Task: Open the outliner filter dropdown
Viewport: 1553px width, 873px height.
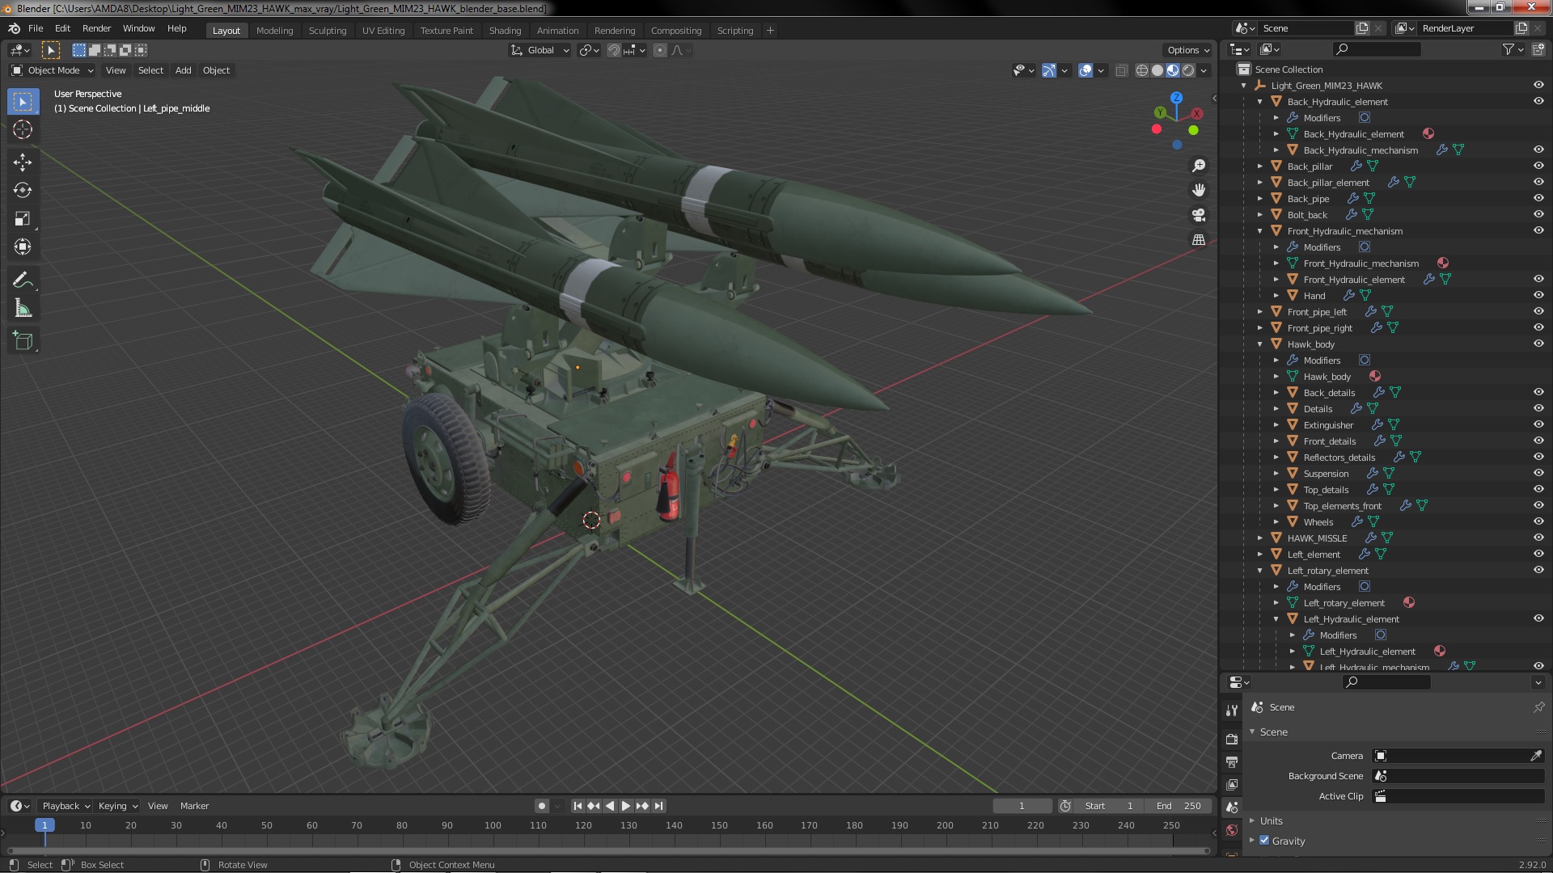Action: 1513,49
